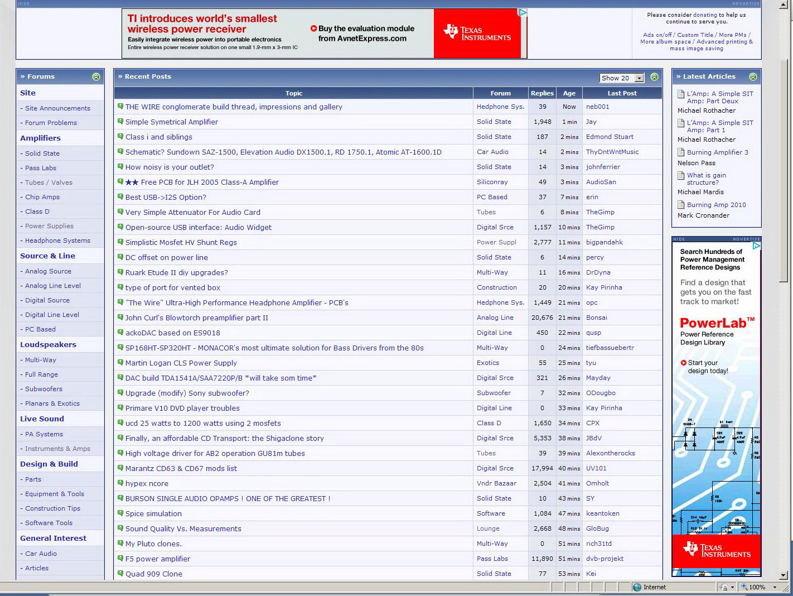
Task: Click the new-post icon beside John Curl's Blowtorch preamplifier
Action: click(120, 317)
